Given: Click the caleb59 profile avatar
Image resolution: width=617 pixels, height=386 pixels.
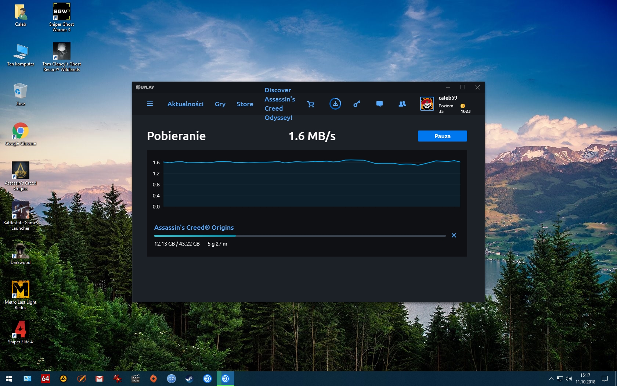Looking at the screenshot, I should tap(427, 104).
